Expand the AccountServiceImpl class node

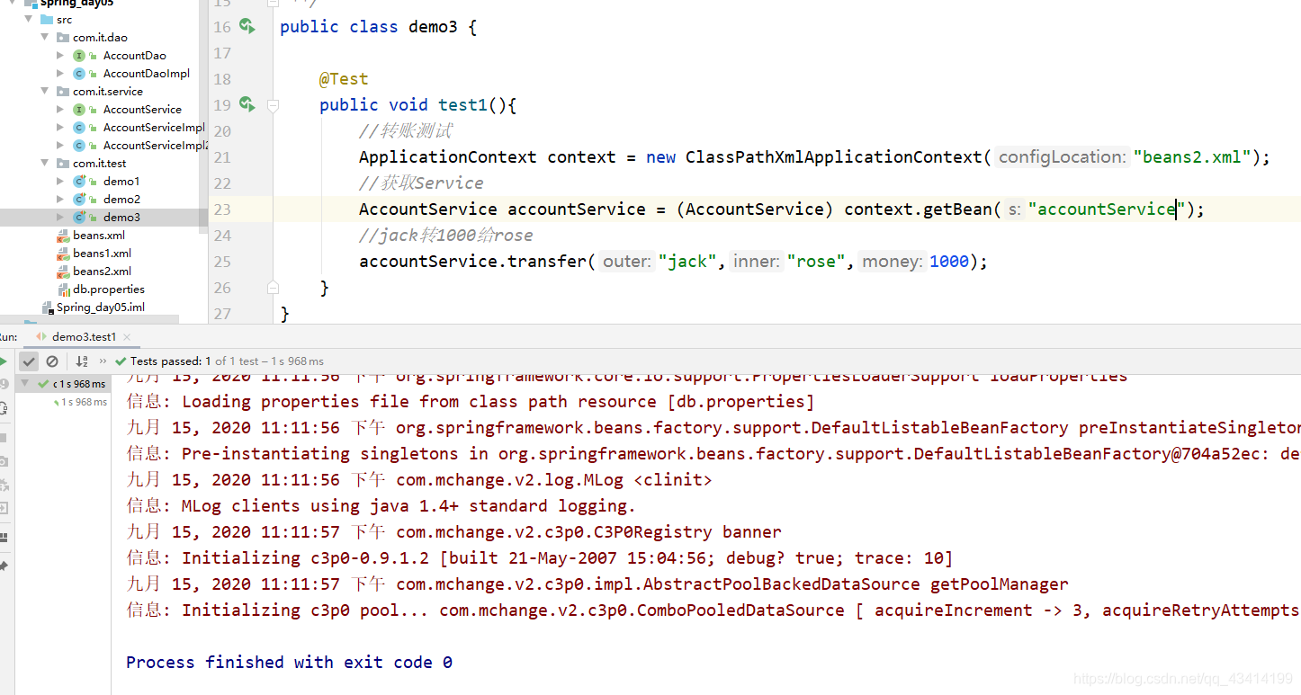60,128
